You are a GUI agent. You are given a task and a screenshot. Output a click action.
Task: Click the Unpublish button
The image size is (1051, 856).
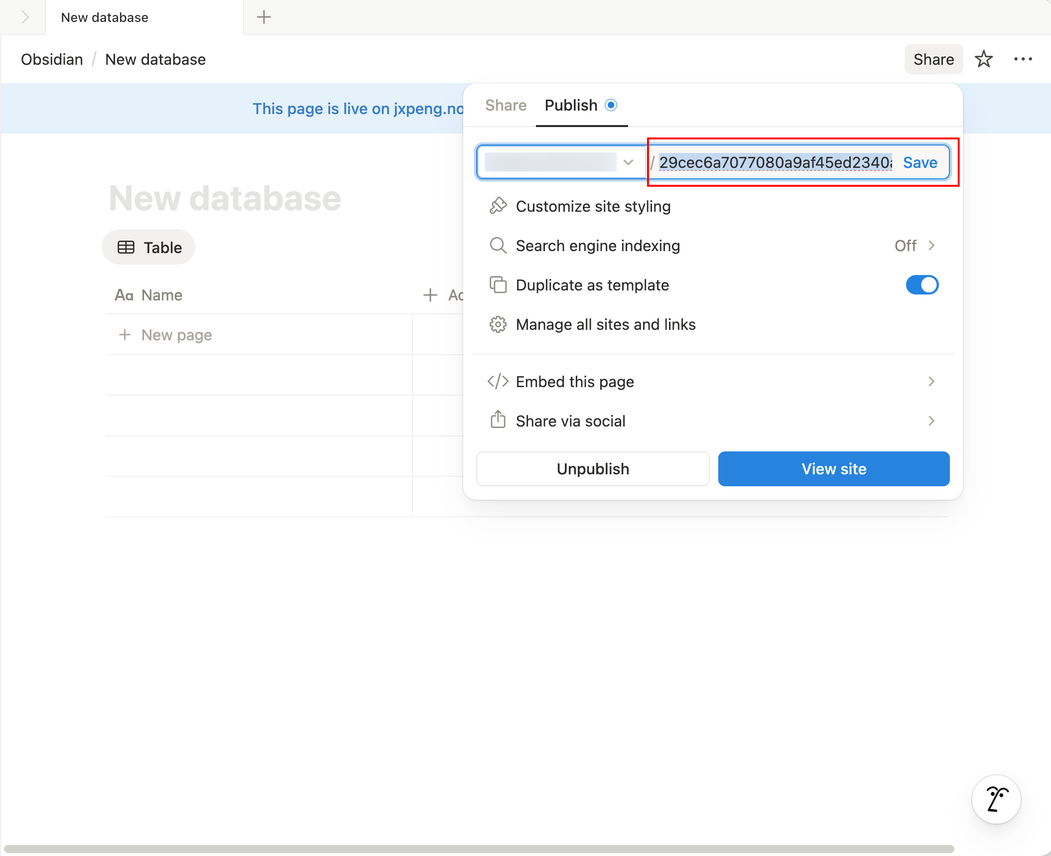click(x=592, y=468)
